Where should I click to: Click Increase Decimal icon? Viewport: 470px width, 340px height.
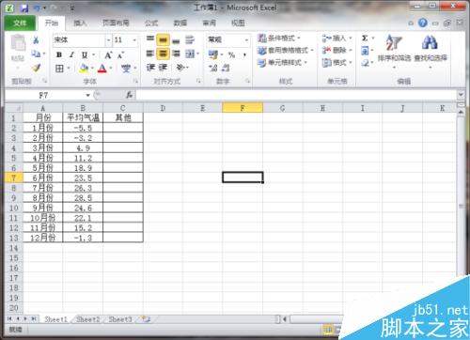tap(213, 68)
